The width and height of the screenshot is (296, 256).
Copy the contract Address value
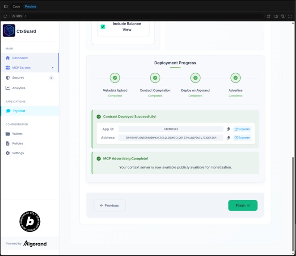pyautogui.click(x=228, y=138)
